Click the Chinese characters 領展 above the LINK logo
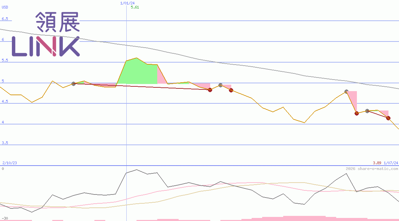 [58, 22]
